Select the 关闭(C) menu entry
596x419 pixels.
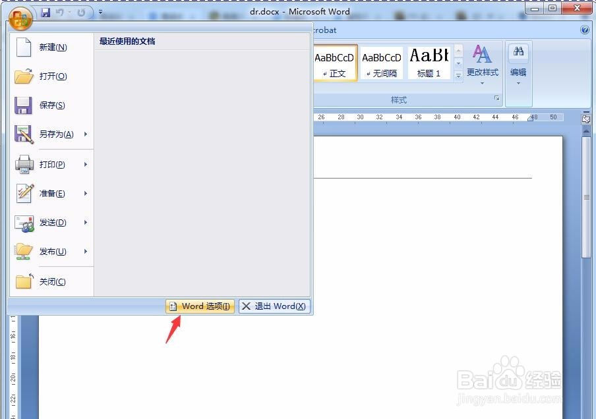point(51,281)
